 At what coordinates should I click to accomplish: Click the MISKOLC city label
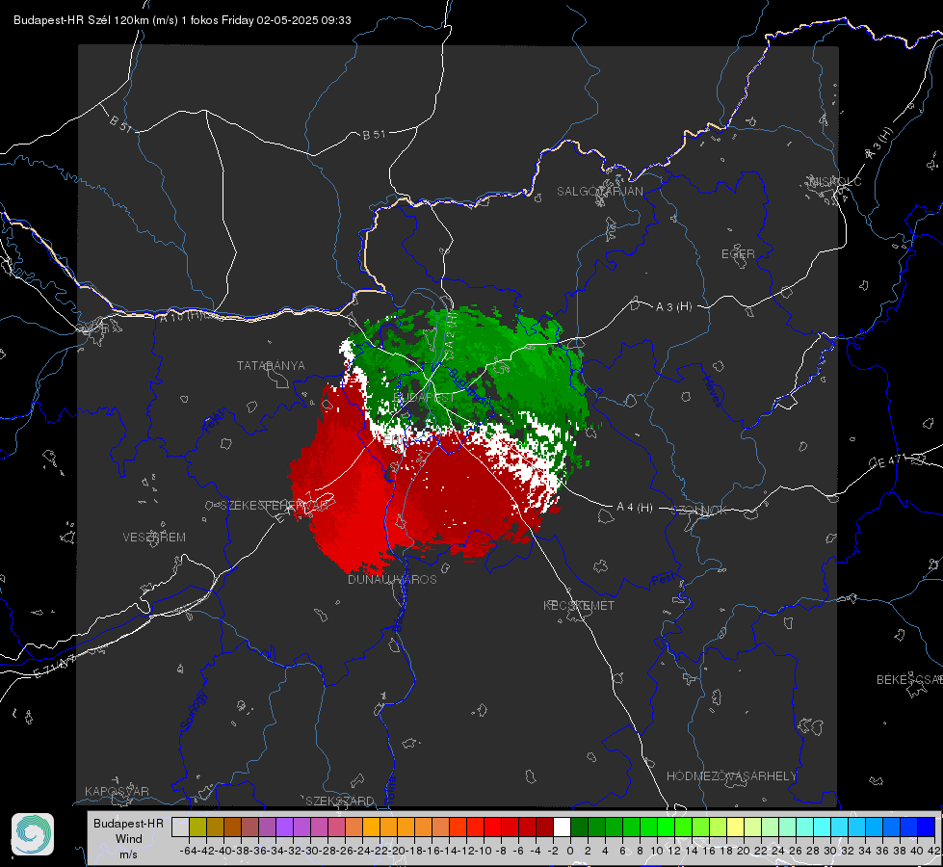click(835, 182)
